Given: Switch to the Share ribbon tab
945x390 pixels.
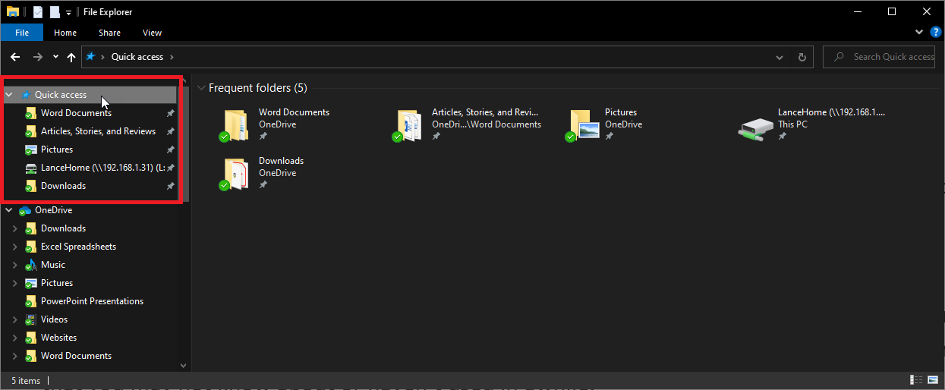Looking at the screenshot, I should click(109, 33).
